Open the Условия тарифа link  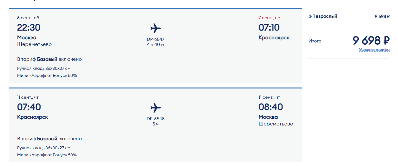[x=374, y=50]
